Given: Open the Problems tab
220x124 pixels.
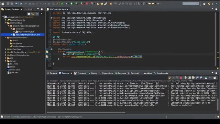Looking at the screenshot, I should click(80, 73).
